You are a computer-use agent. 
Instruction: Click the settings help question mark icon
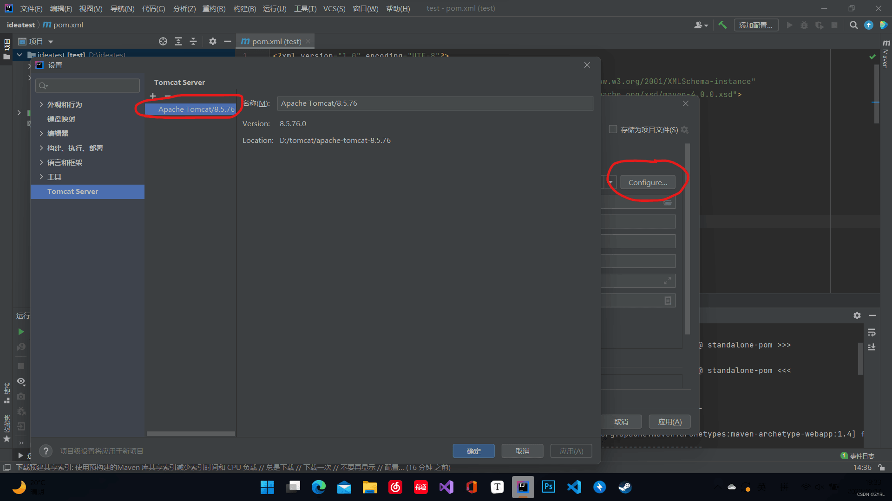click(46, 451)
